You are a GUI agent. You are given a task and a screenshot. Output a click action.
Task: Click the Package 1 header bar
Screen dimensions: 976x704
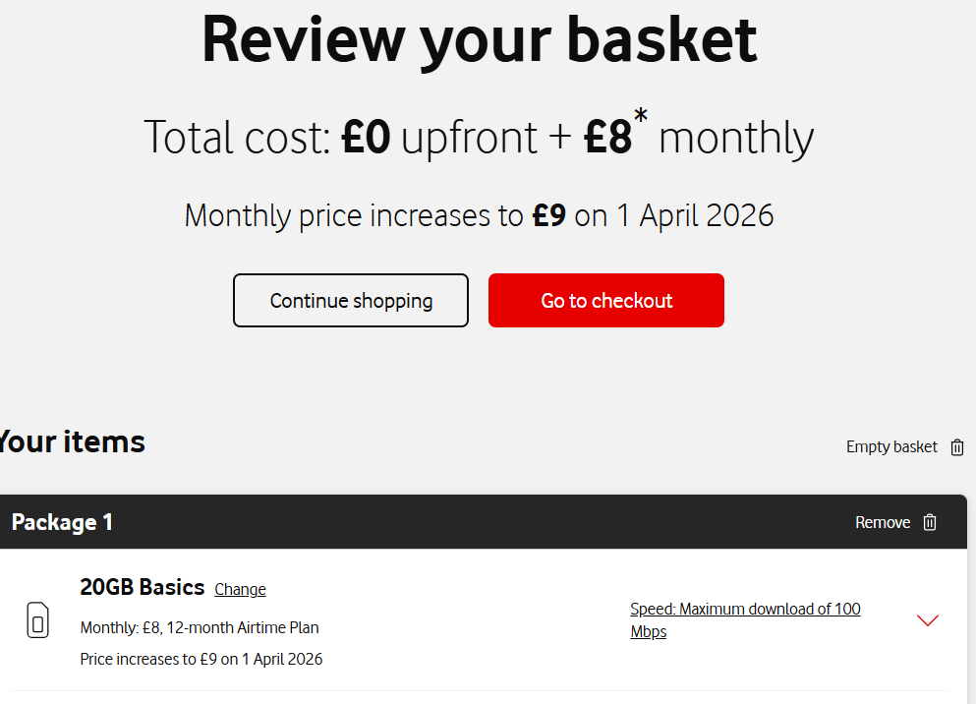pos(483,522)
